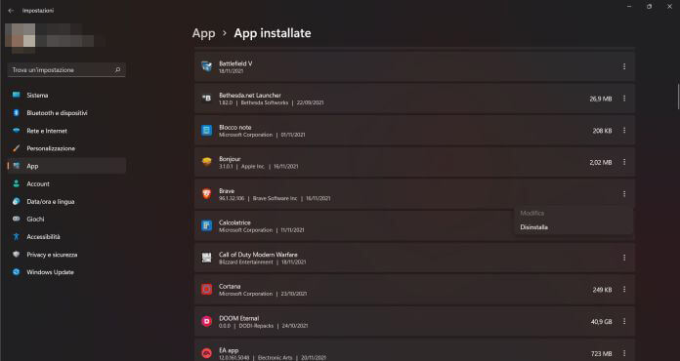Click the 249 KB size value
680x361 pixels.
coord(603,290)
